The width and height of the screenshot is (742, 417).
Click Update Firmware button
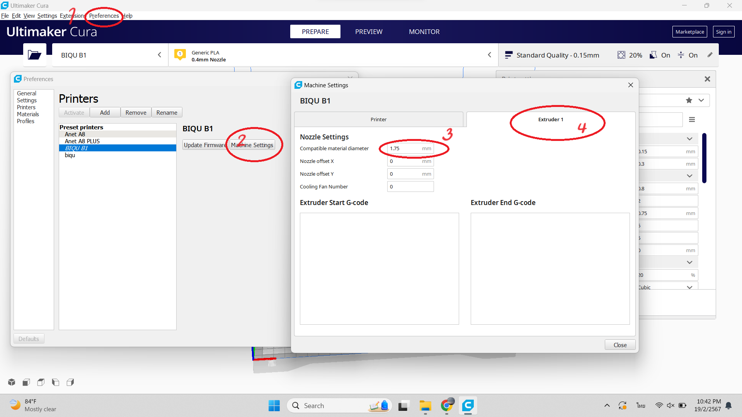tap(205, 145)
